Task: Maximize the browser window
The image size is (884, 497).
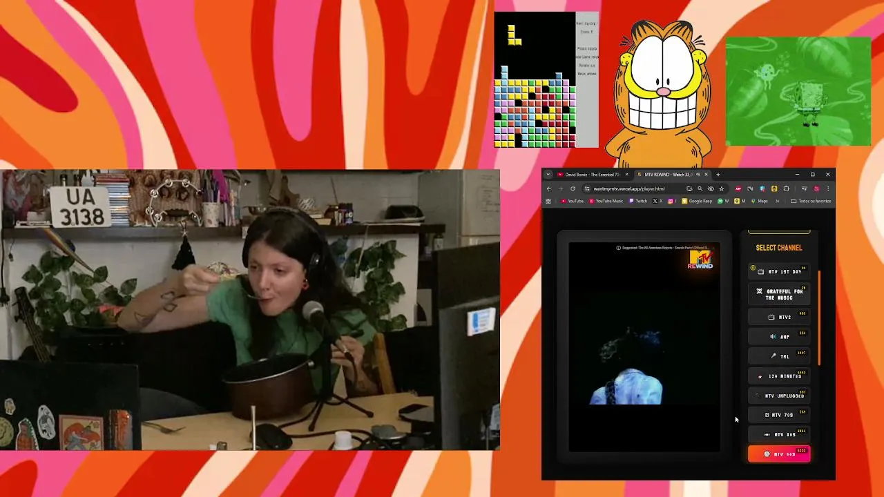Action: click(x=813, y=174)
